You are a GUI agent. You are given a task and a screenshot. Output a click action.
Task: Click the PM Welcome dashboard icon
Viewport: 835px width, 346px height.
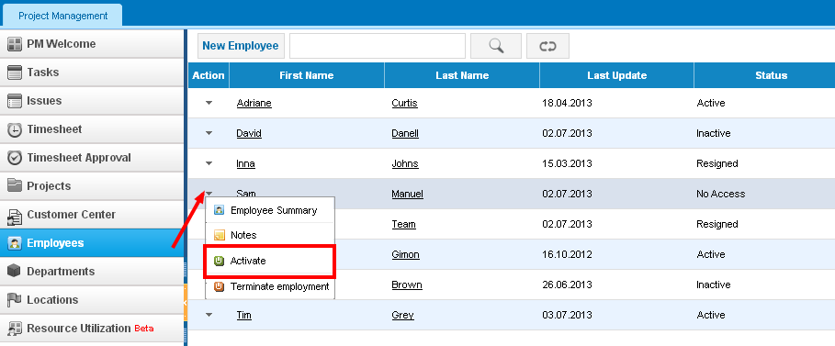[15, 44]
